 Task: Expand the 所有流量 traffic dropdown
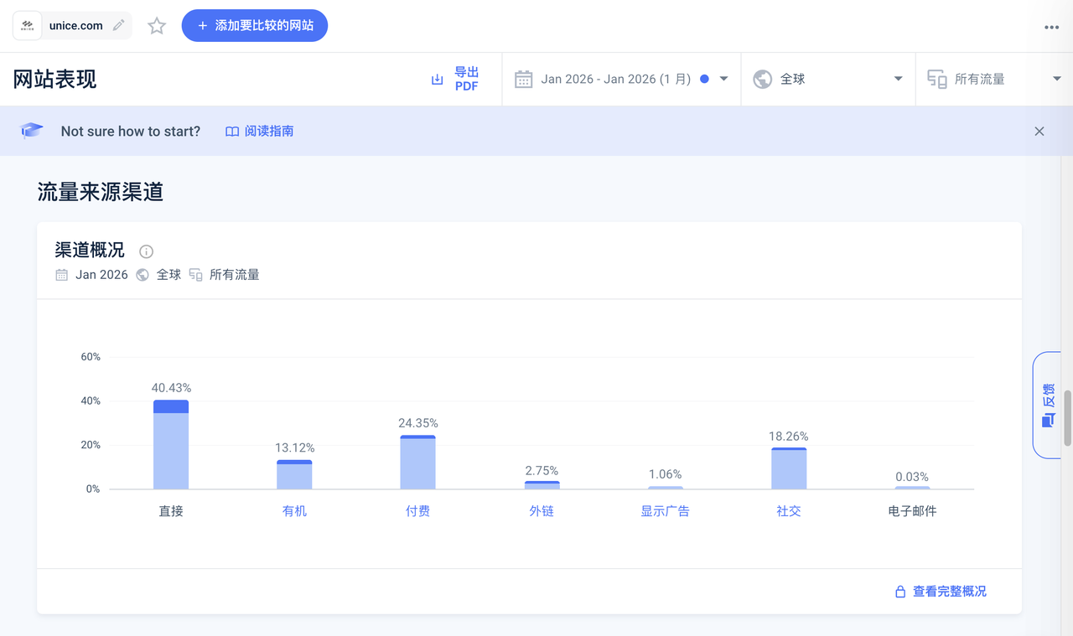[1056, 79]
